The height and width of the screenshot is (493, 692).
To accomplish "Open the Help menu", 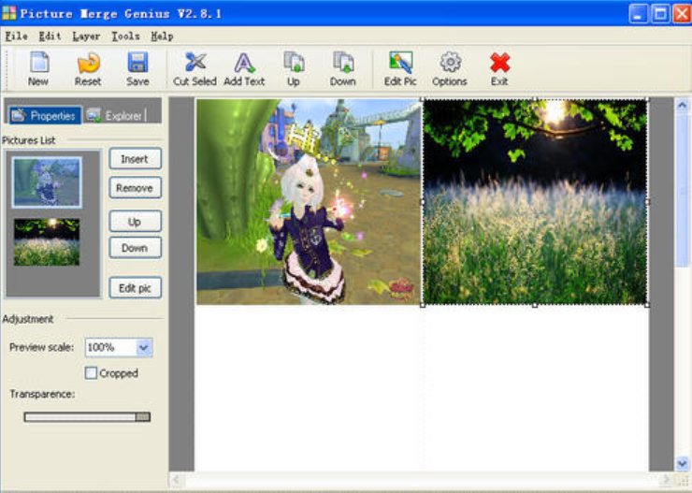I will pyautogui.click(x=162, y=36).
